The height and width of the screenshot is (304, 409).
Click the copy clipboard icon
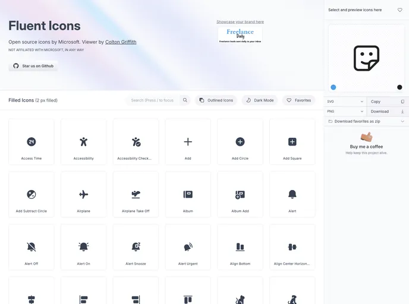click(402, 102)
